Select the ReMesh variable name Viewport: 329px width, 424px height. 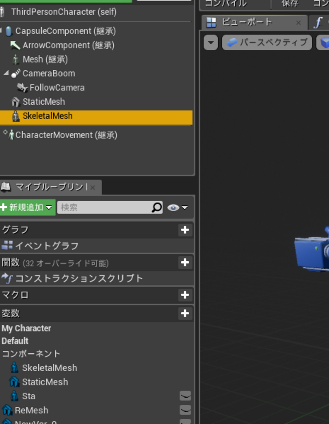coord(31,410)
